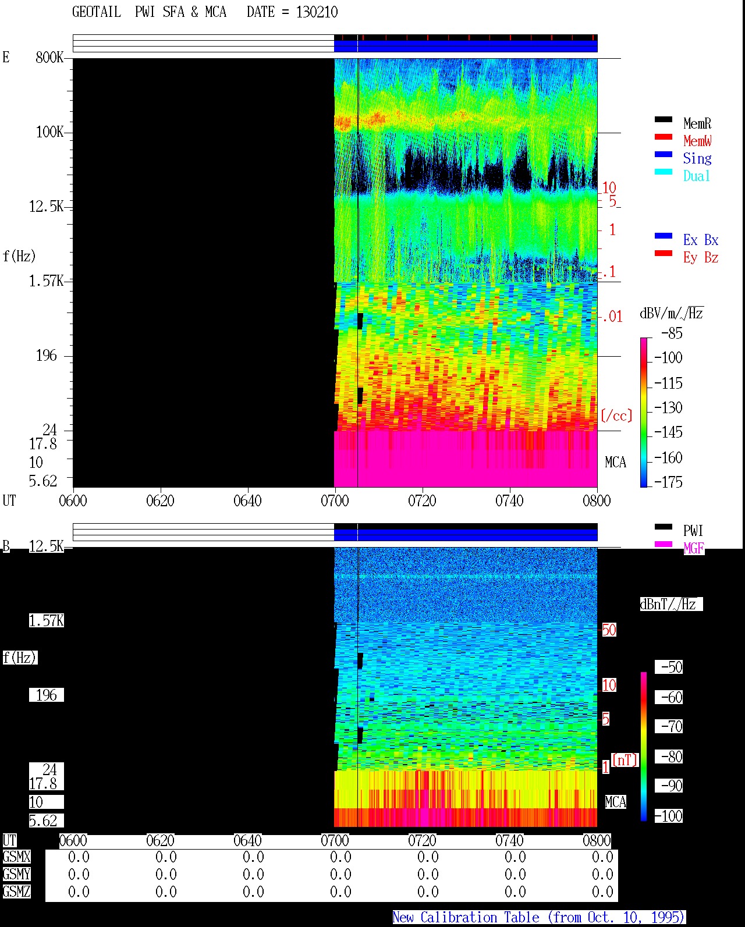The height and width of the screenshot is (927, 745).
Task: Click the GEOTAIL PWI SFA & MCA title
Action: pyautogui.click(x=149, y=12)
